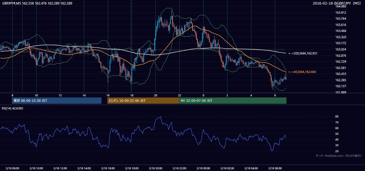Click the 2/19 00:00 bottom time label
Viewport: 365px width, 171px height.
tap(203, 168)
